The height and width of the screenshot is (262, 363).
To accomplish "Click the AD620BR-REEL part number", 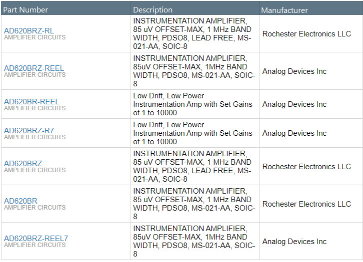I will (31, 101).
